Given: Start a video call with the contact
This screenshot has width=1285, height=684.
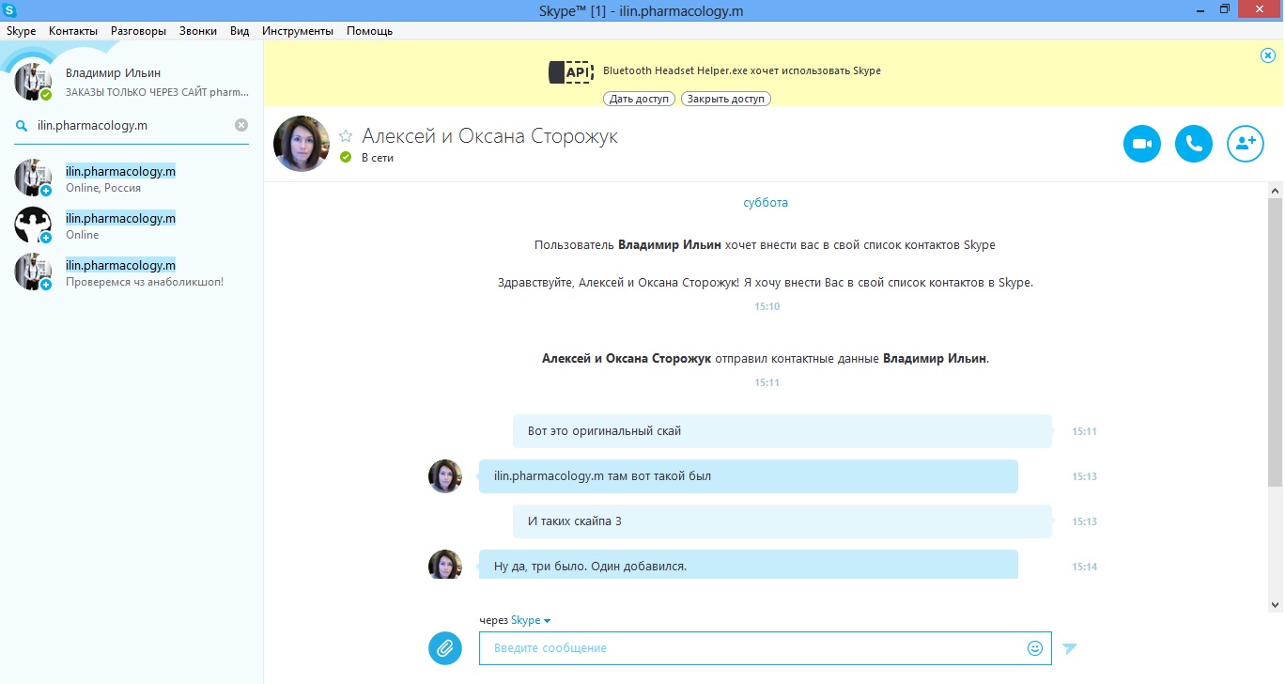Looking at the screenshot, I should click(1142, 144).
